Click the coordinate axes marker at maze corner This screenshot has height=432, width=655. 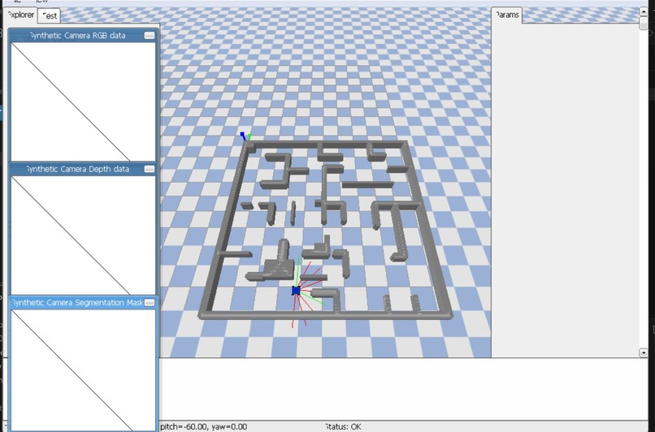[245, 136]
